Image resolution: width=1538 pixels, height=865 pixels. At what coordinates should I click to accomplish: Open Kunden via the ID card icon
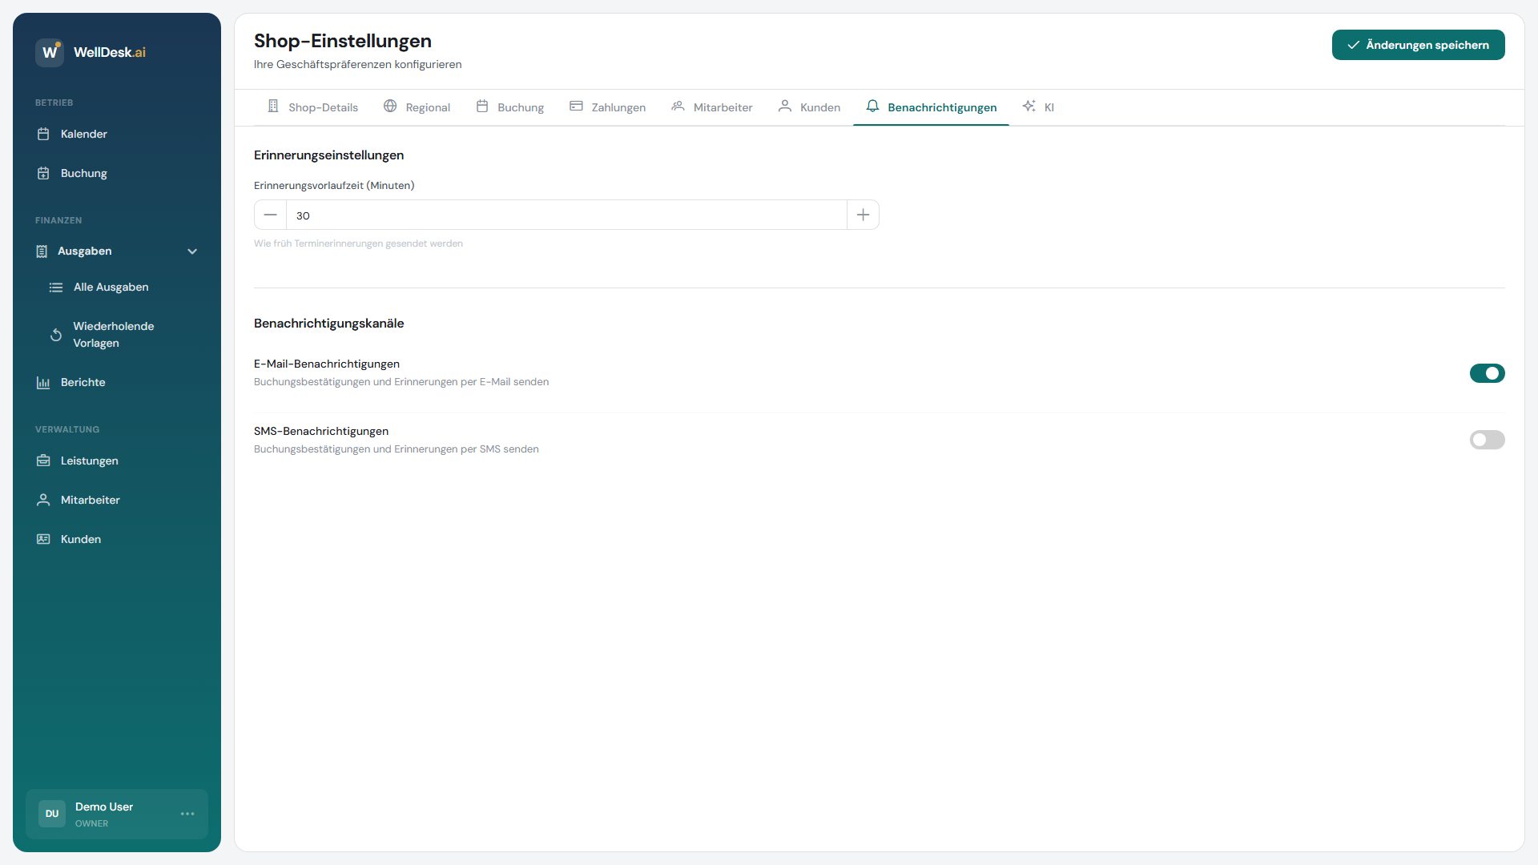pos(44,539)
